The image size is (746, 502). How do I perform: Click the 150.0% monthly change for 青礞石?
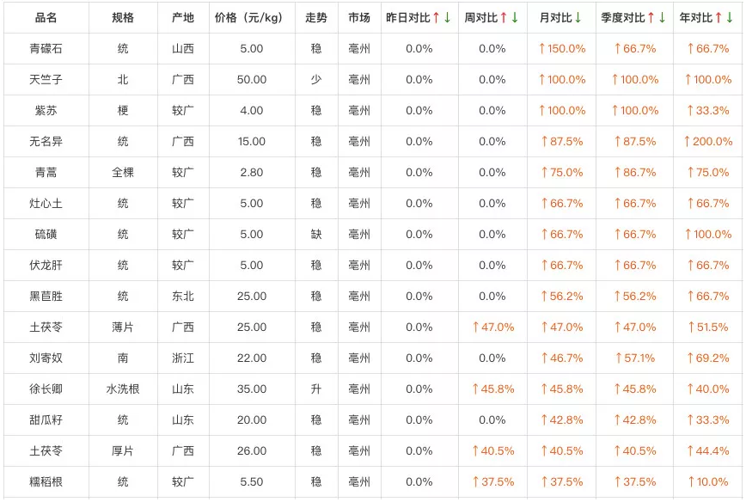click(562, 49)
